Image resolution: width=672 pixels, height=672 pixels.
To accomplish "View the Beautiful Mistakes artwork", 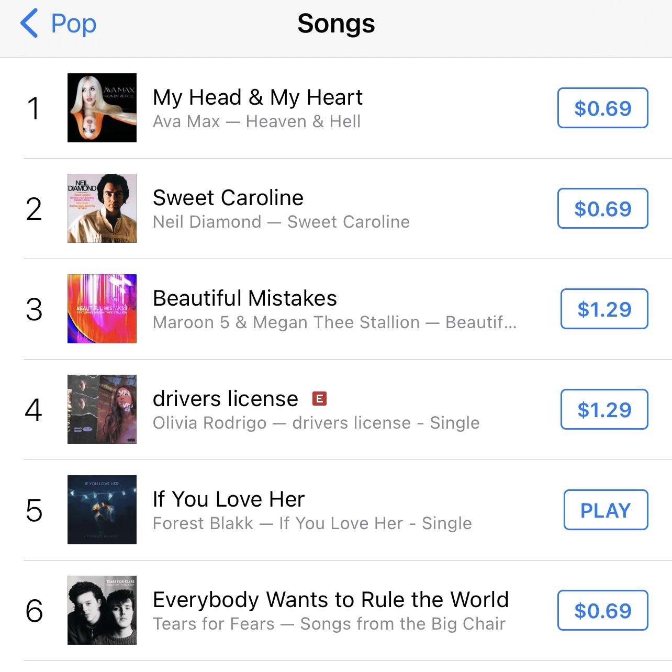I will coord(102,308).
